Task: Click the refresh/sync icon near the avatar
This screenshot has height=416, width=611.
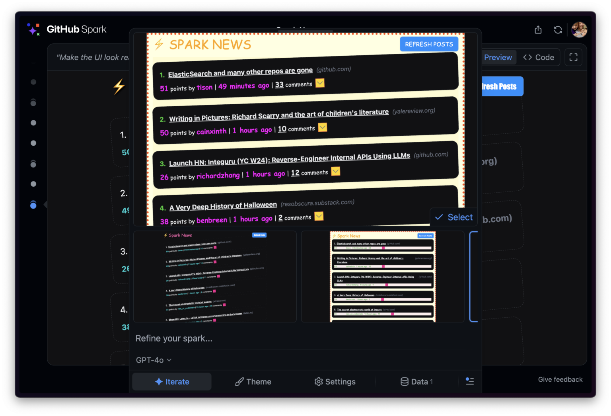Action: click(x=558, y=29)
